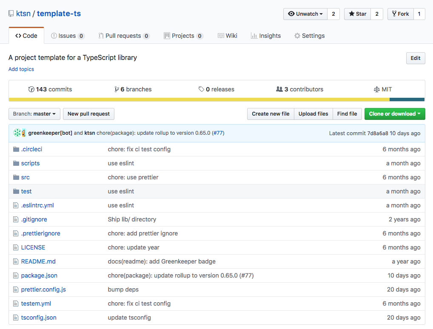Open the .eslintrc.yml file

[x=37, y=205]
